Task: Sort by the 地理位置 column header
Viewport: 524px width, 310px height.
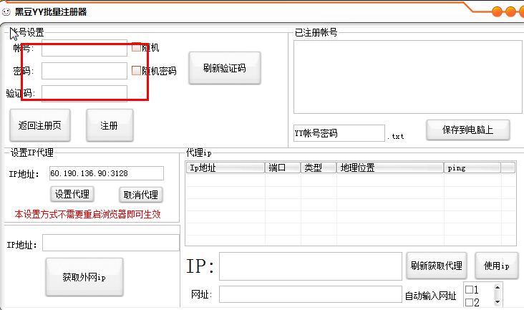Action: (390, 168)
